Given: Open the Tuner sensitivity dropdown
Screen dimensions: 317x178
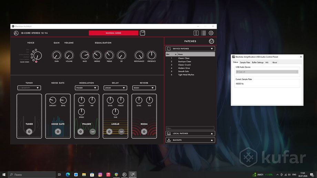Looking at the screenshot, I should pyautogui.click(x=29, y=88).
